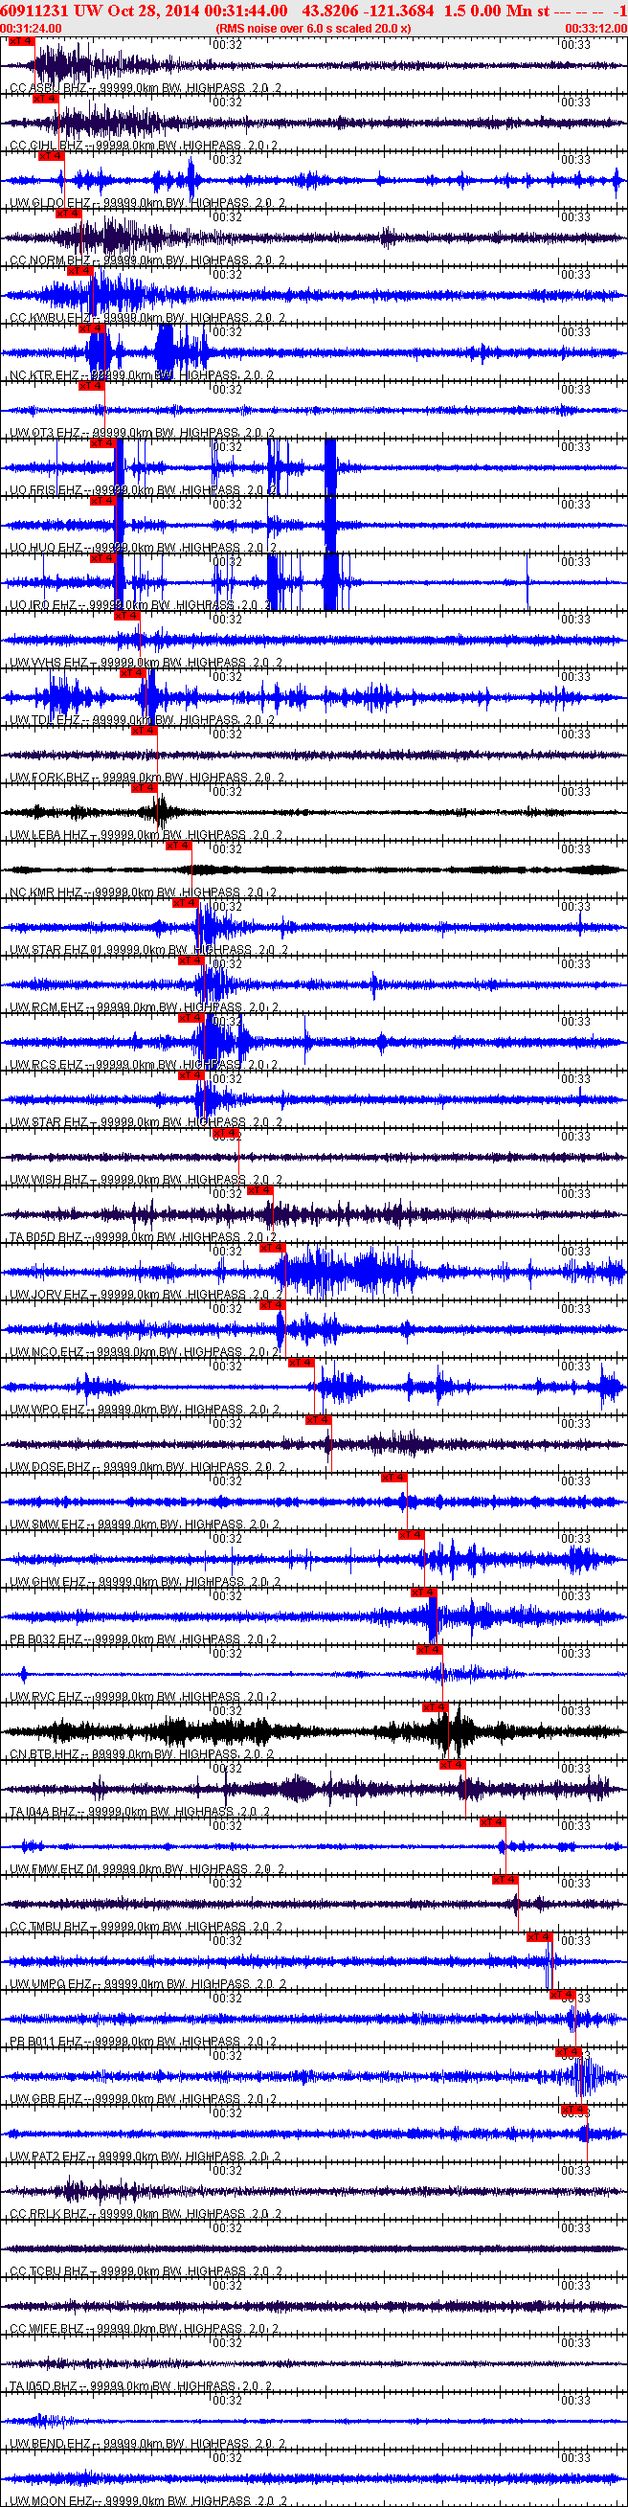Viewport: 628px width, 2507px height.
Task: Select the red arrival flag on UW GBB trace
Action: pyautogui.click(x=569, y=2051)
